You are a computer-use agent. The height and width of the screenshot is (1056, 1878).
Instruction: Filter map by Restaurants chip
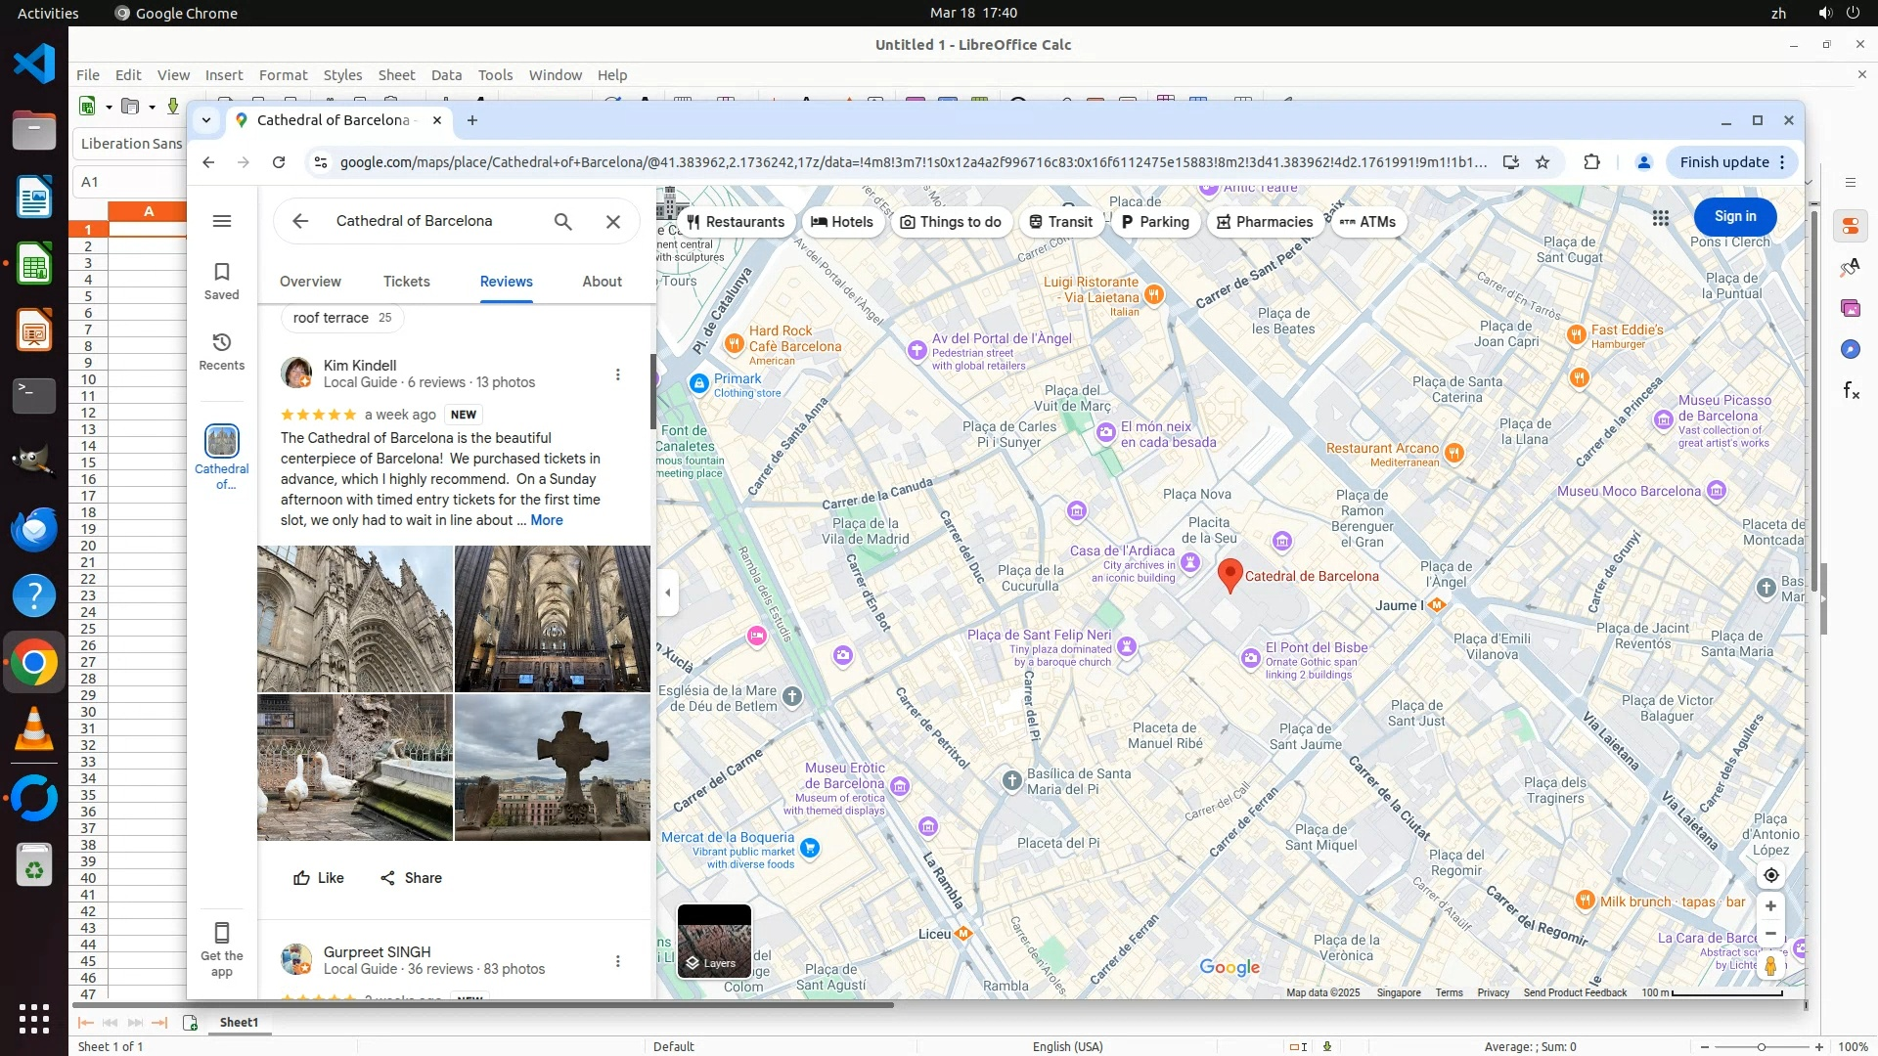tap(736, 222)
